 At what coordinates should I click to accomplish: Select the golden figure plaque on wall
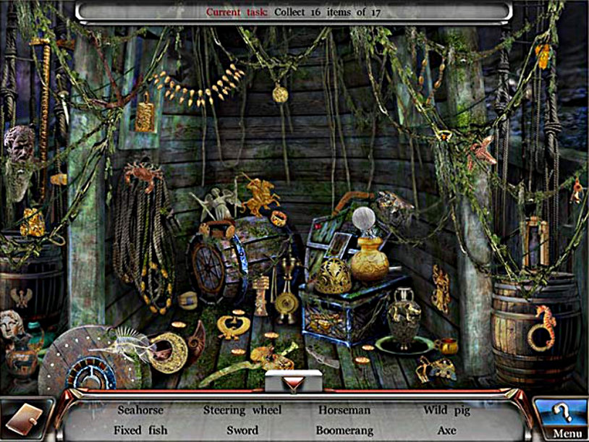point(441,289)
